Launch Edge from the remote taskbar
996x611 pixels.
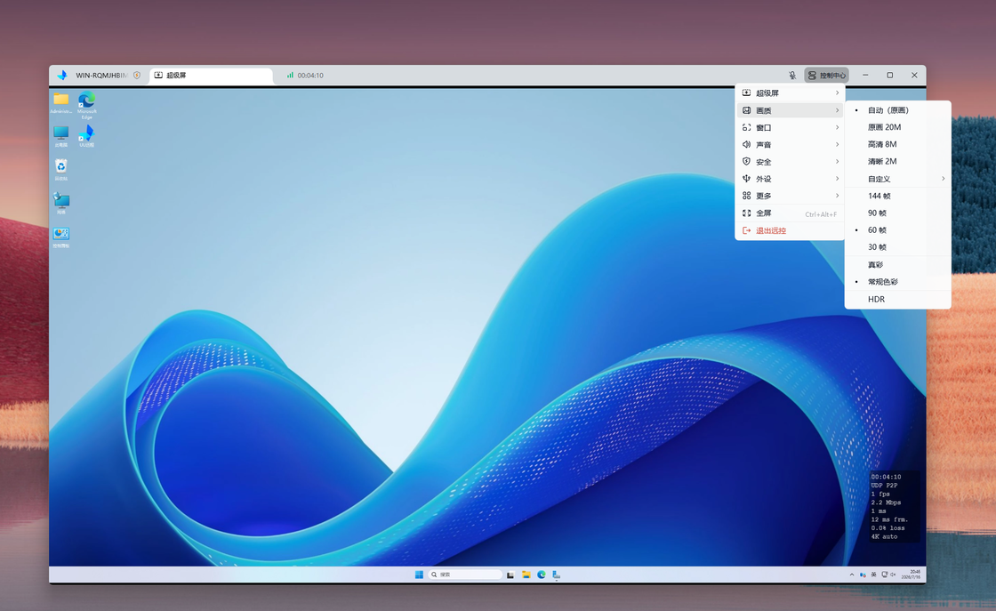542,575
